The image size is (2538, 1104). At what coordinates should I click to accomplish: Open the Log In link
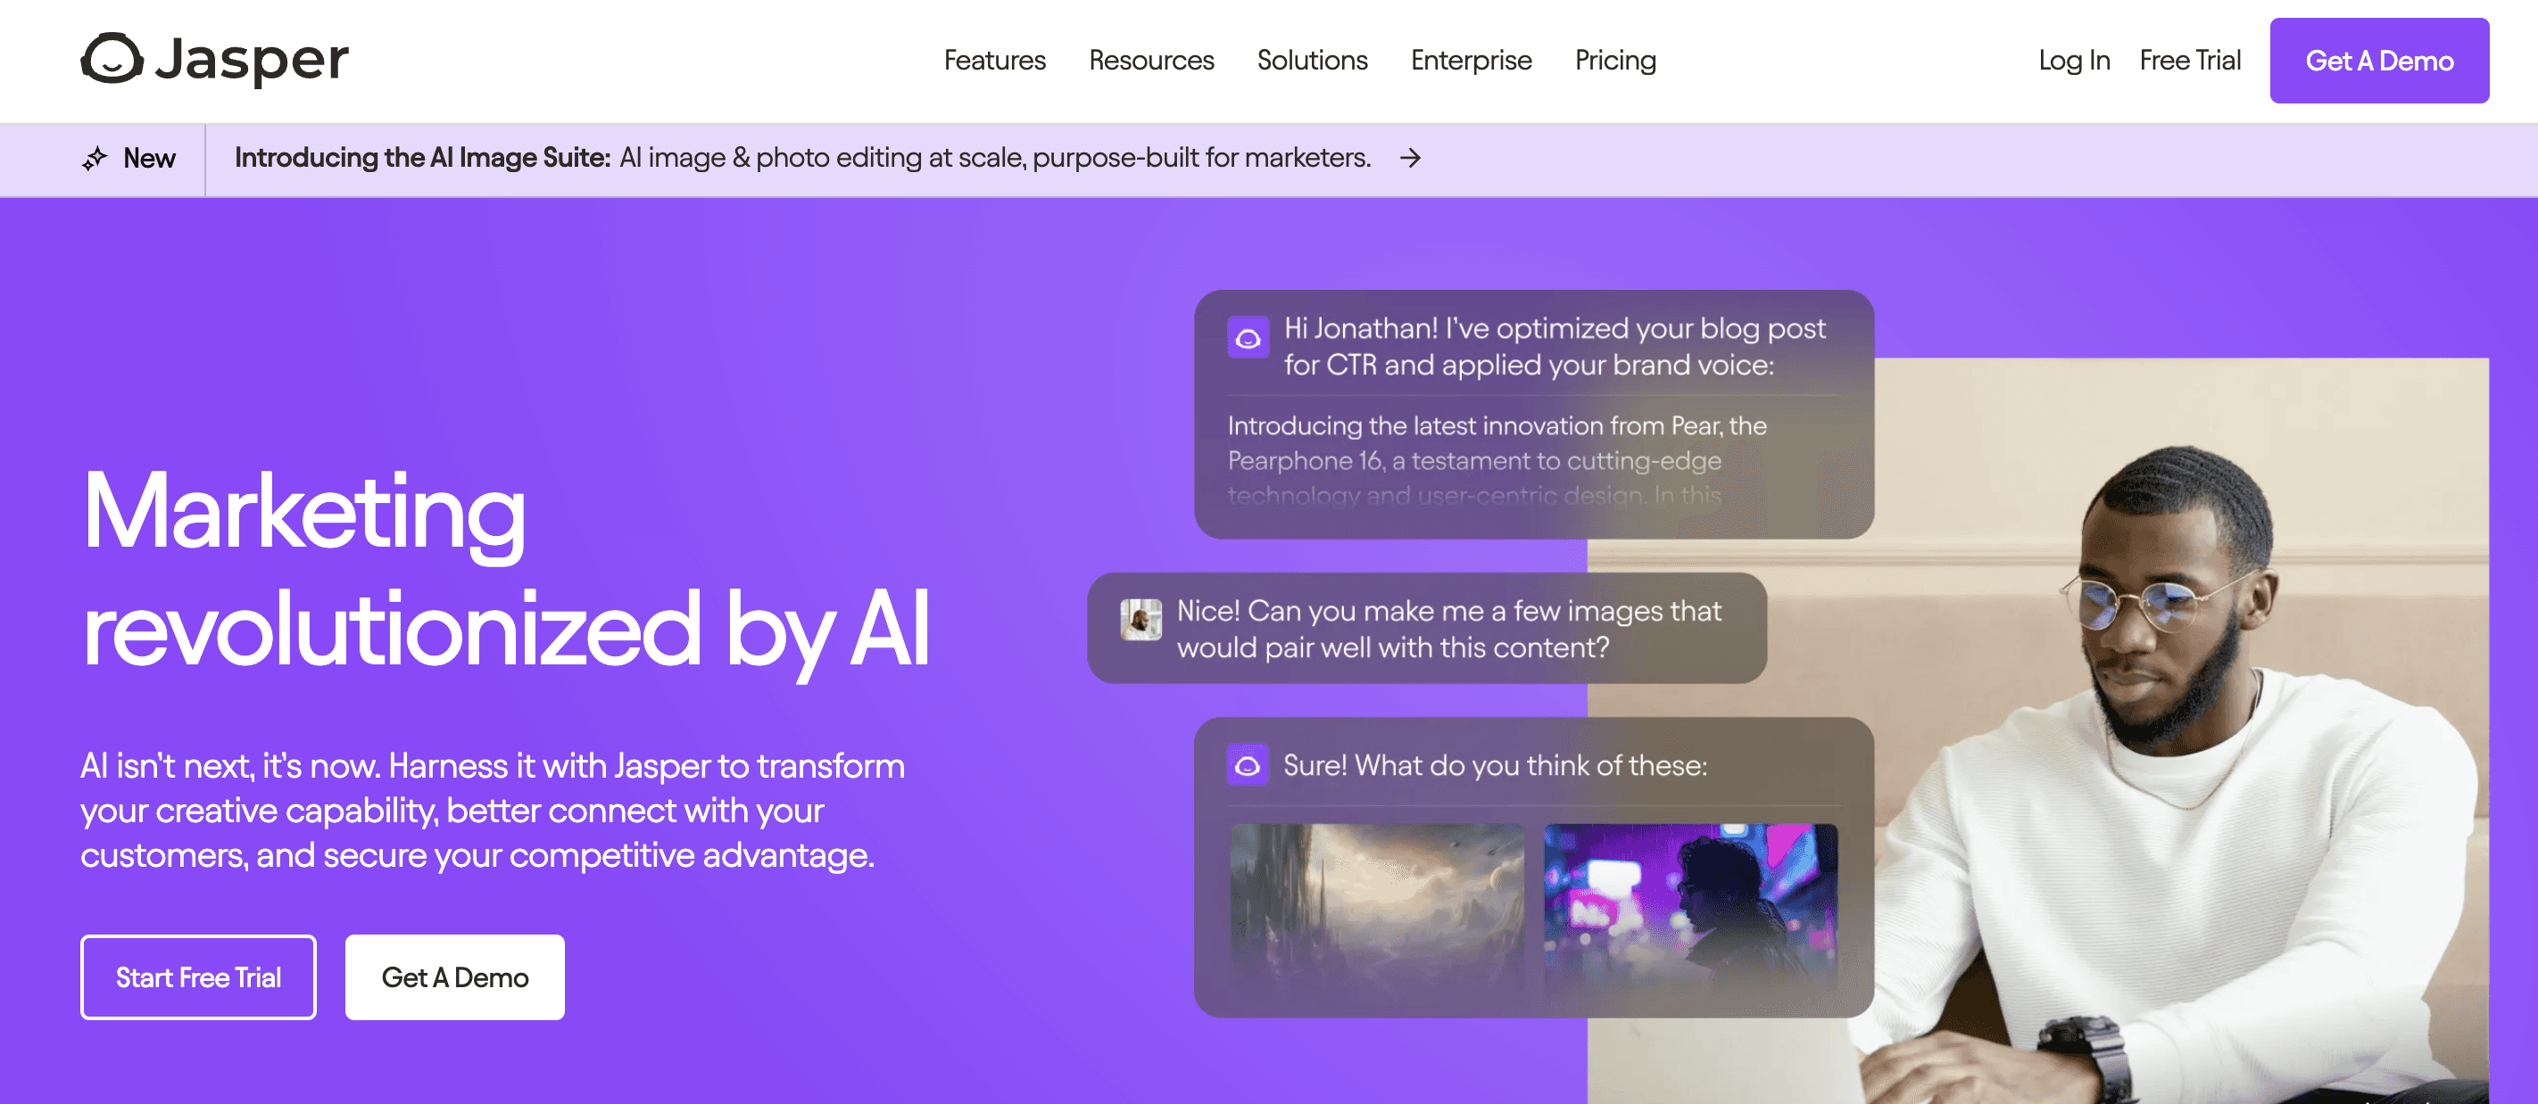tap(2074, 60)
